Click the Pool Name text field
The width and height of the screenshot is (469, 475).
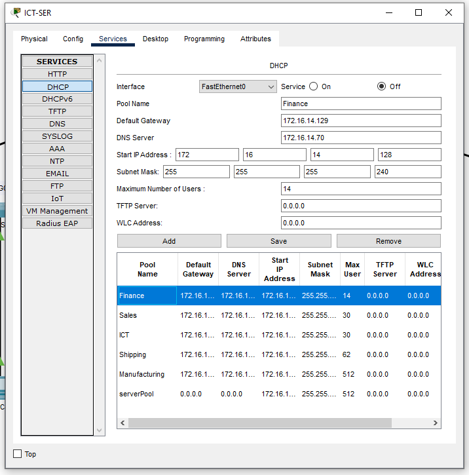[x=360, y=104]
